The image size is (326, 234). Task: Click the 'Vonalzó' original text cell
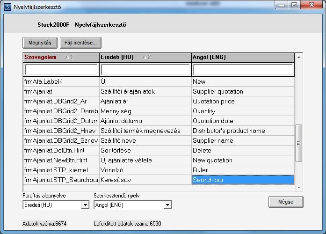tap(145, 170)
